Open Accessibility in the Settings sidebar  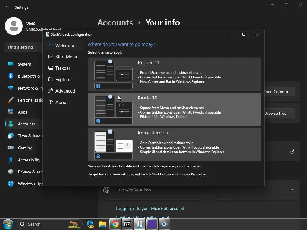click(24, 160)
